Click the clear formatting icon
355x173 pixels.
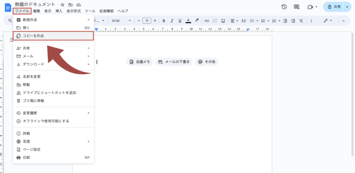[301, 21]
